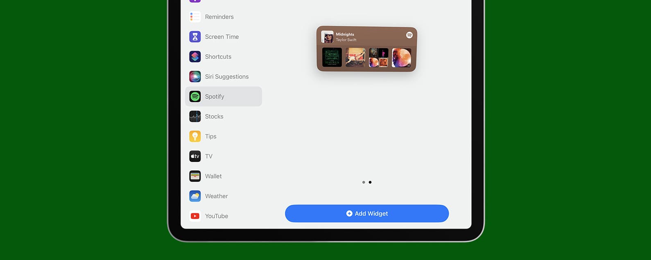
Task: Select the Screen Time hourglass icon
Action: (x=195, y=37)
